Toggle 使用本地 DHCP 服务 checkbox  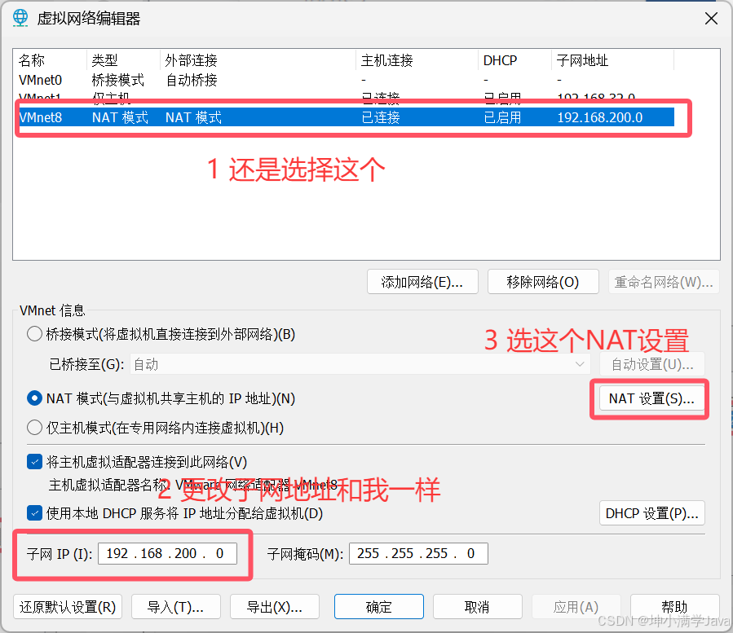click(34, 513)
